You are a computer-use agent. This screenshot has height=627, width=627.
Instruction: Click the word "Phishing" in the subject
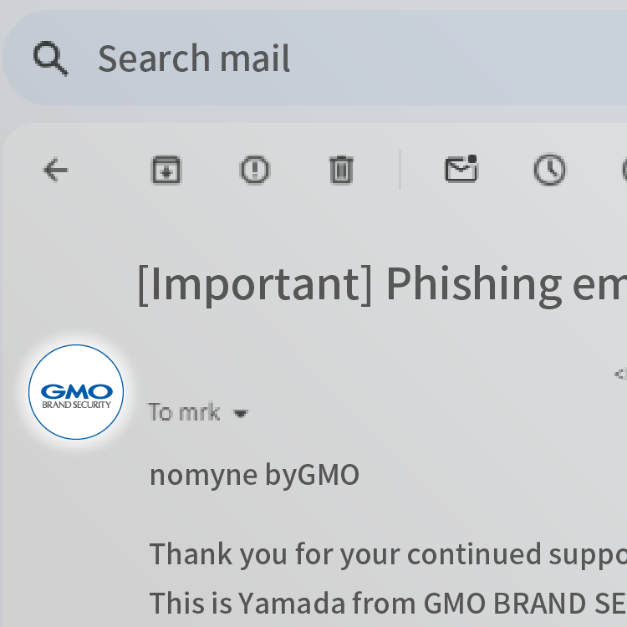[473, 284]
